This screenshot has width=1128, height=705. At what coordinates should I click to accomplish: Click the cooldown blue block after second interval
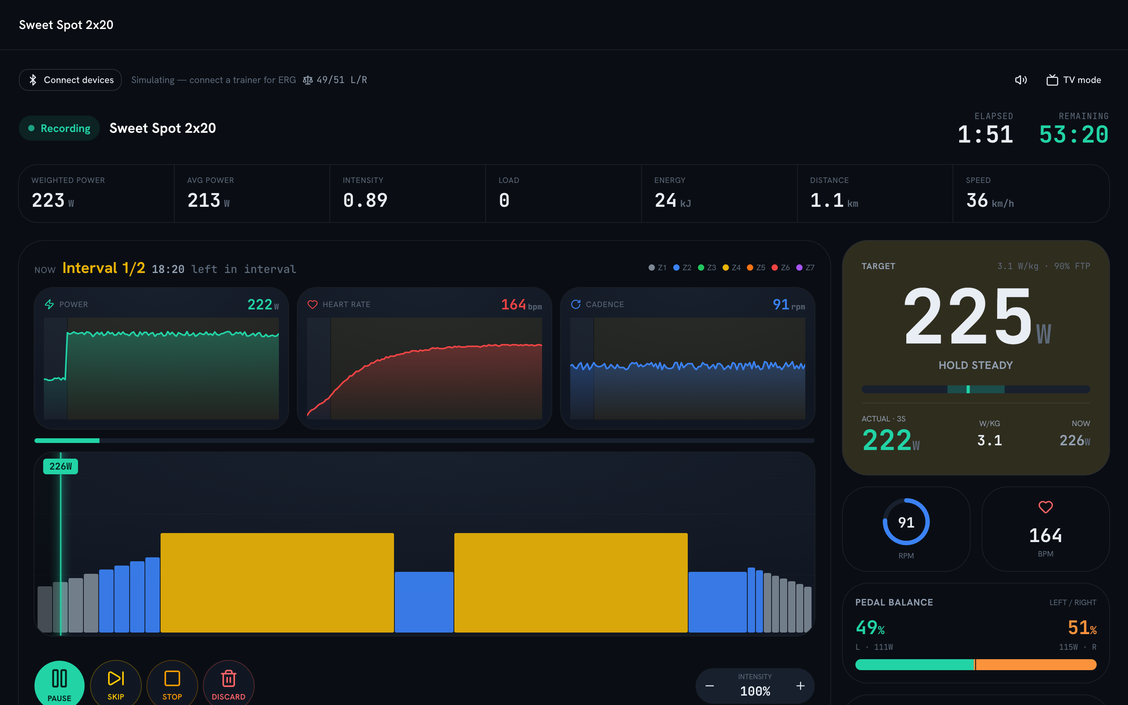click(x=718, y=602)
